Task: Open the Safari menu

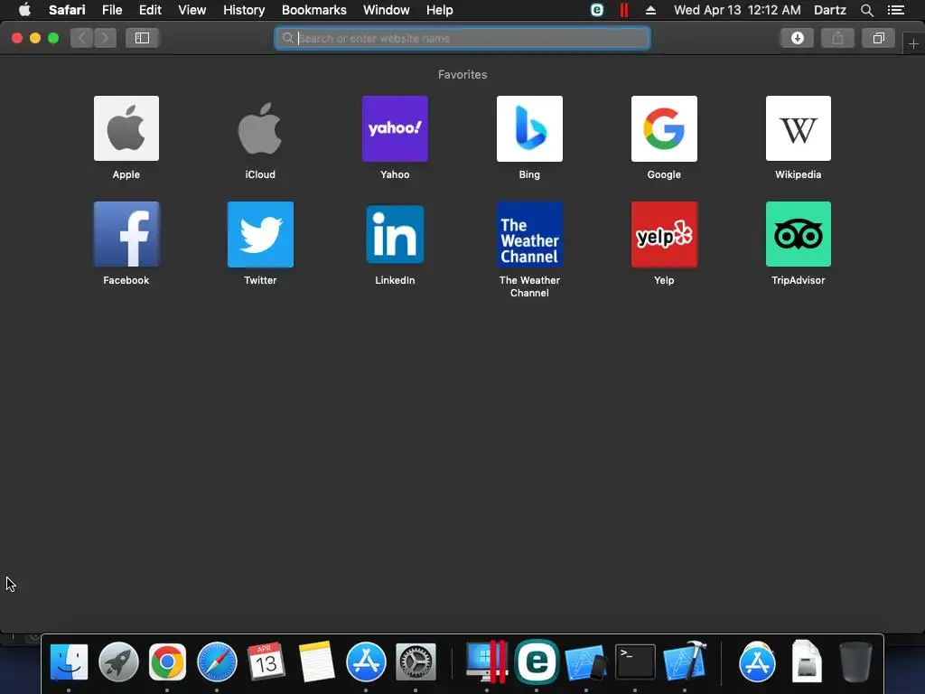Action: tap(67, 10)
